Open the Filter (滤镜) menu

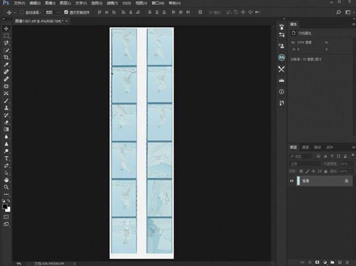112,3
